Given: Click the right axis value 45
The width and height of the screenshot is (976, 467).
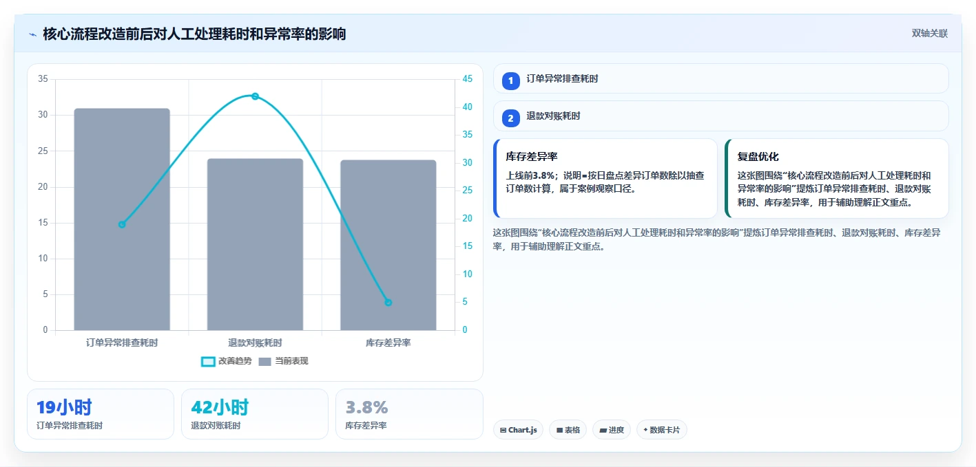Looking at the screenshot, I should click(468, 79).
